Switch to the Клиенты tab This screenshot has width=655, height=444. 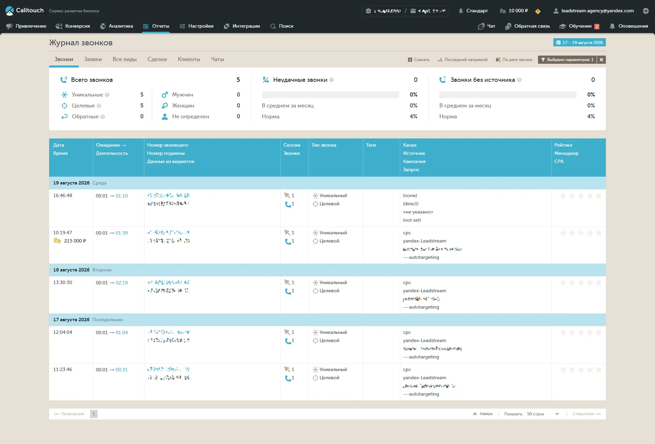tap(189, 59)
